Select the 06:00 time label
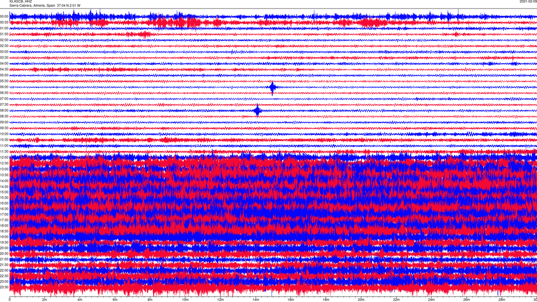 click(x=4, y=87)
